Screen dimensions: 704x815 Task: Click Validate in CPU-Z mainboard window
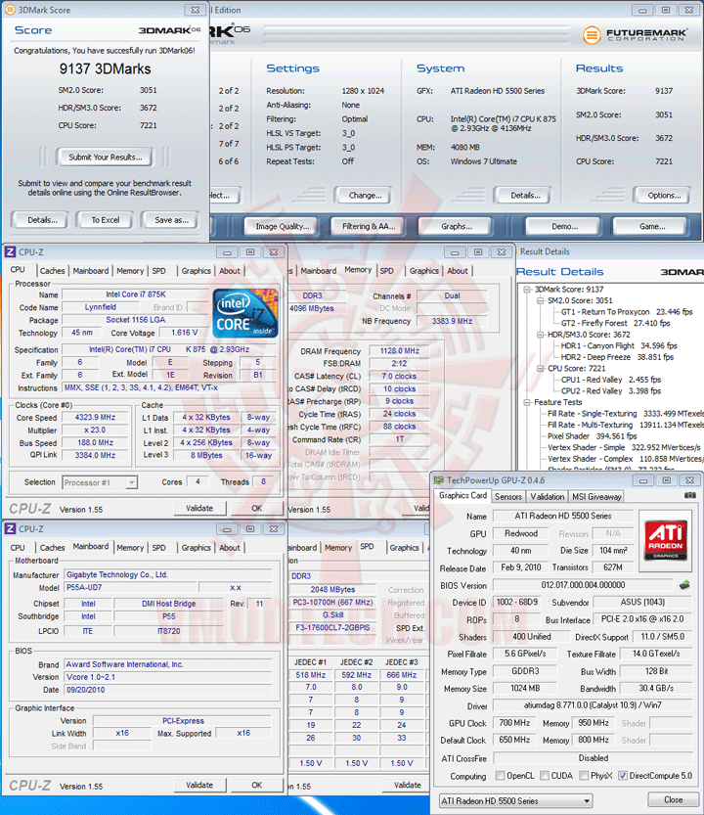pyautogui.click(x=199, y=785)
